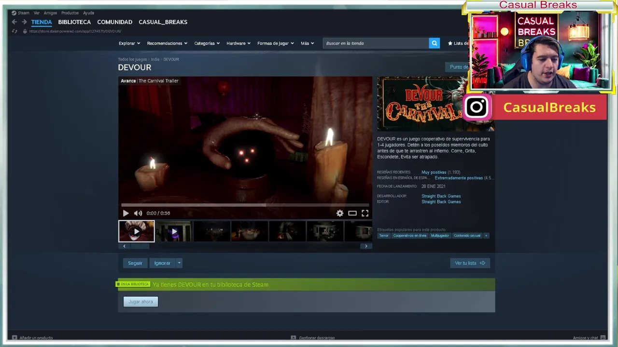Open Gestionar descargas
The image size is (618, 347).
(x=313, y=338)
